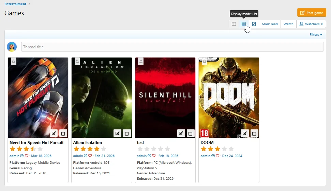Open the Entertaiment breadcrumb link
331x191 pixels.
pos(15,4)
